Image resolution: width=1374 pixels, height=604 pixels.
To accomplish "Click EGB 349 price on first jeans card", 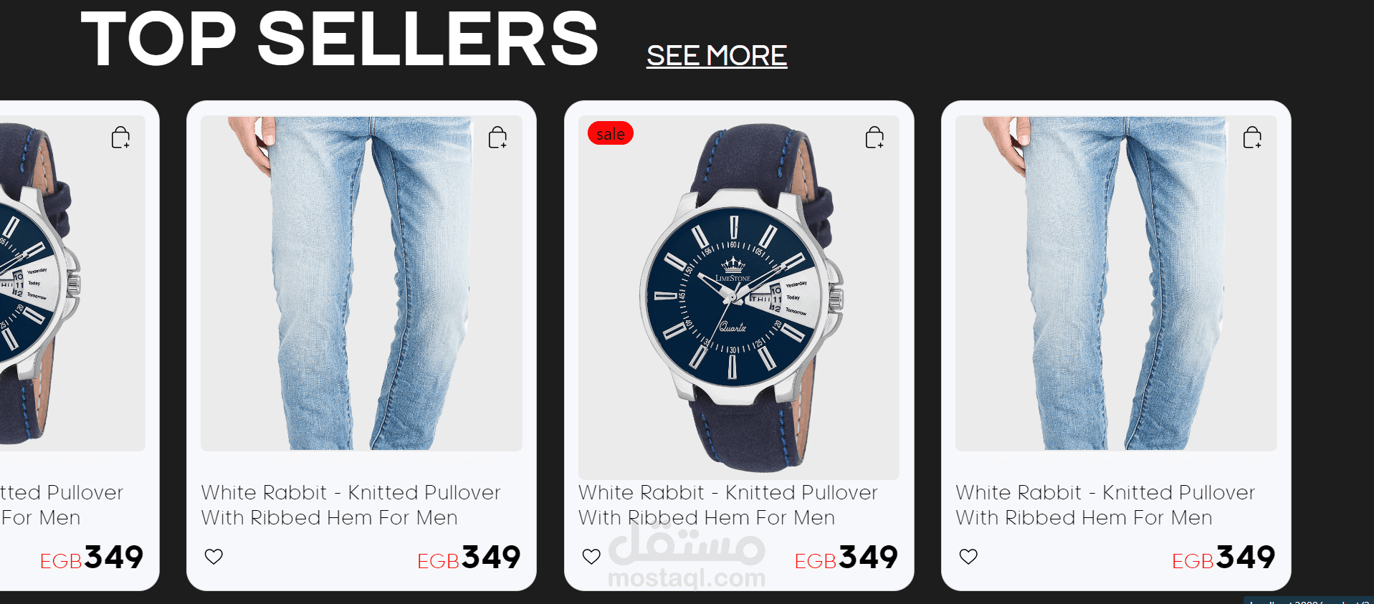I will 469,557.
